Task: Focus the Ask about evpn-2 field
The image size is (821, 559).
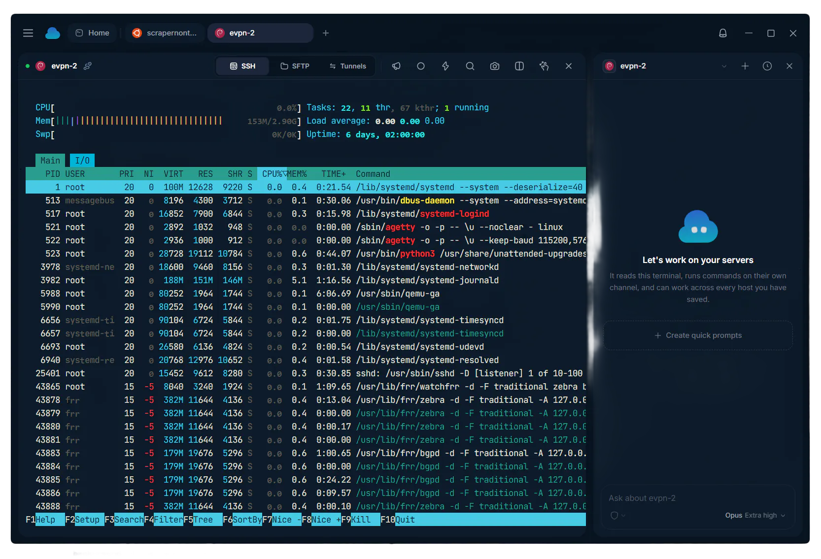Action: [698, 498]
